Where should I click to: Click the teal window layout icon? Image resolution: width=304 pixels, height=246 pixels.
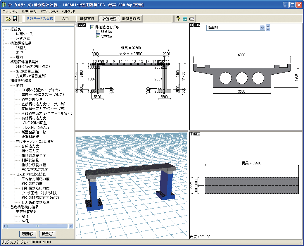click(x=185, y=19)
